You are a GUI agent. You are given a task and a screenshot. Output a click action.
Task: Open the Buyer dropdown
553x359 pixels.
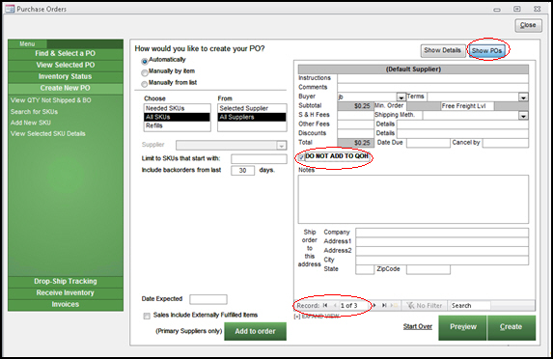401,97
